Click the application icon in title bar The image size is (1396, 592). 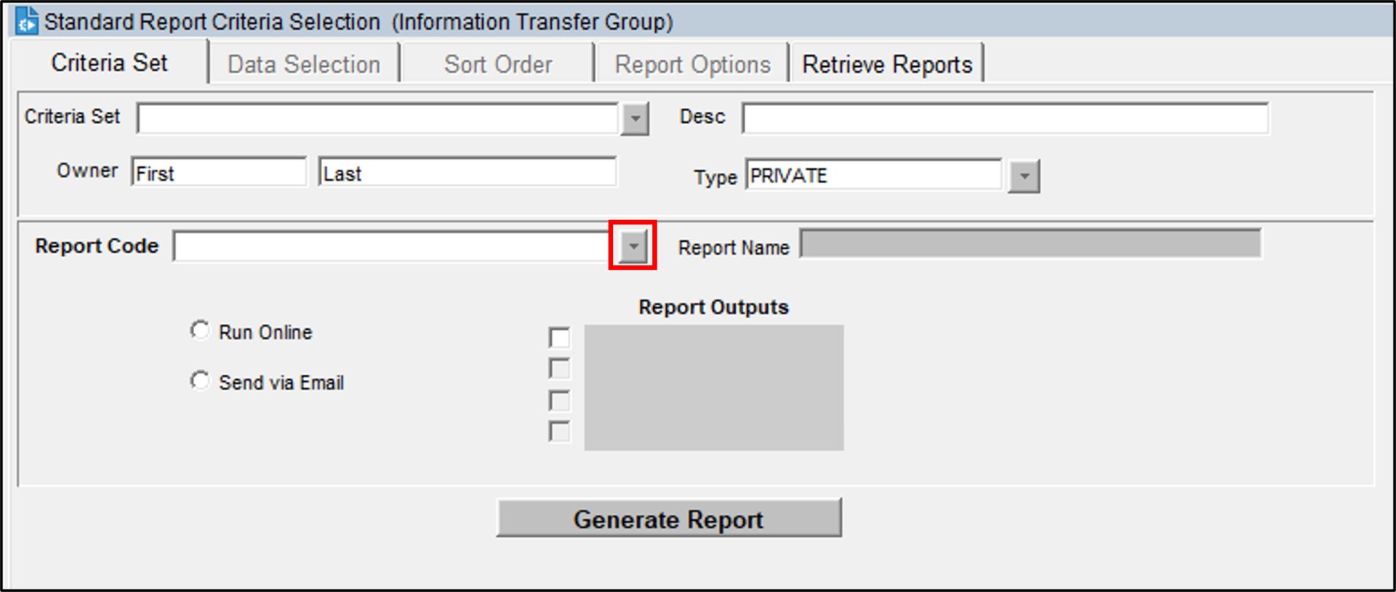27,21
